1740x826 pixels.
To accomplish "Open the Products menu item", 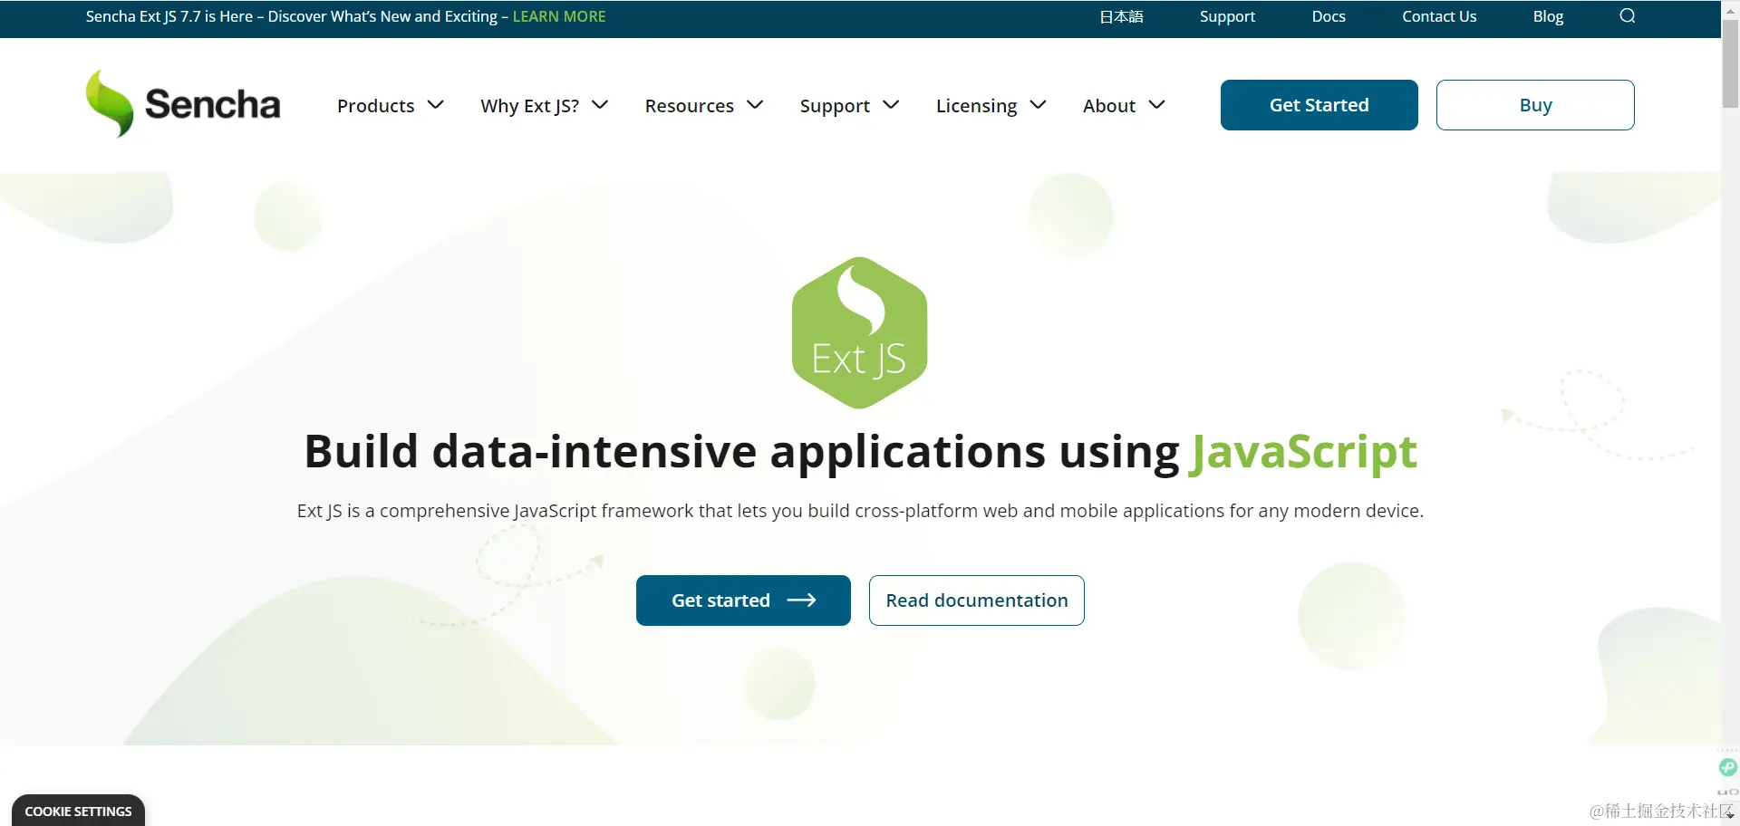I will [x=375, y=106].
